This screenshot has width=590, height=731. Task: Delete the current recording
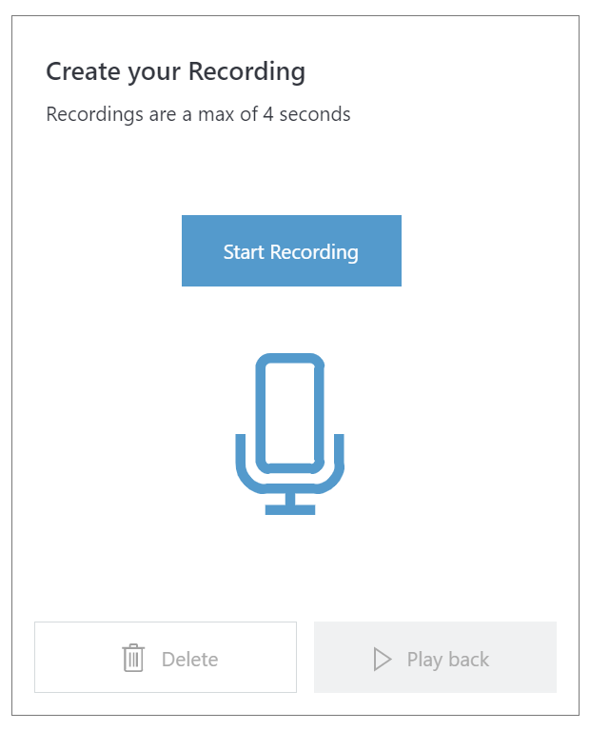166,657
